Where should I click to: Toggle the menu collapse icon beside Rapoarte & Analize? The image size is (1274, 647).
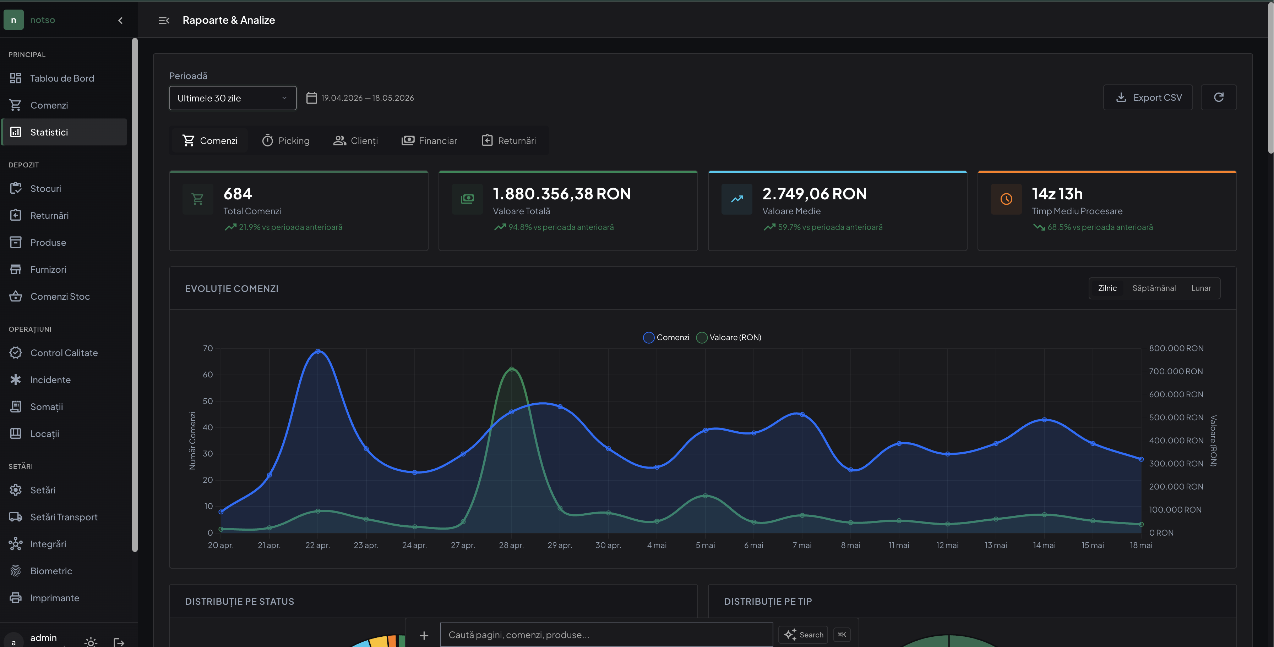click(x=164, y=20)
